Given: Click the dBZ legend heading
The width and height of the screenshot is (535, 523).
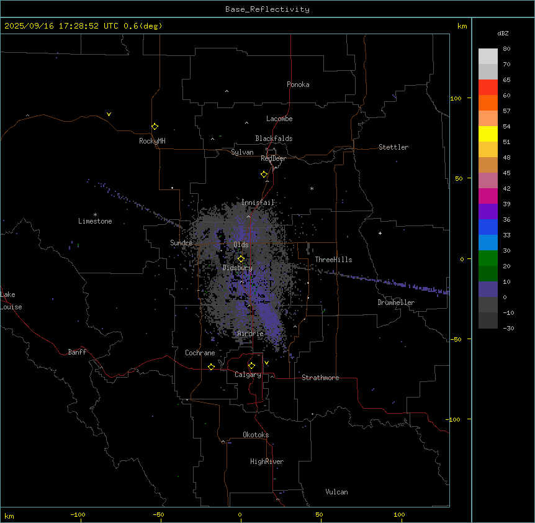Looking at the screenshot, I should click(x=503, y=33).
